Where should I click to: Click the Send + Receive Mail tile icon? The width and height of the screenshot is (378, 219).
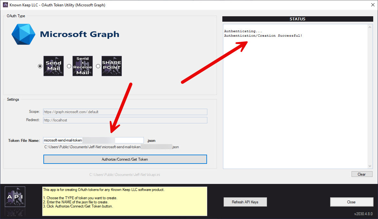pyautogui.click(x=83, y=66)
